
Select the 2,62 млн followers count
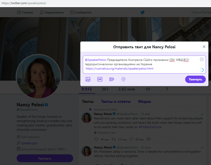[x=127, y=89]
